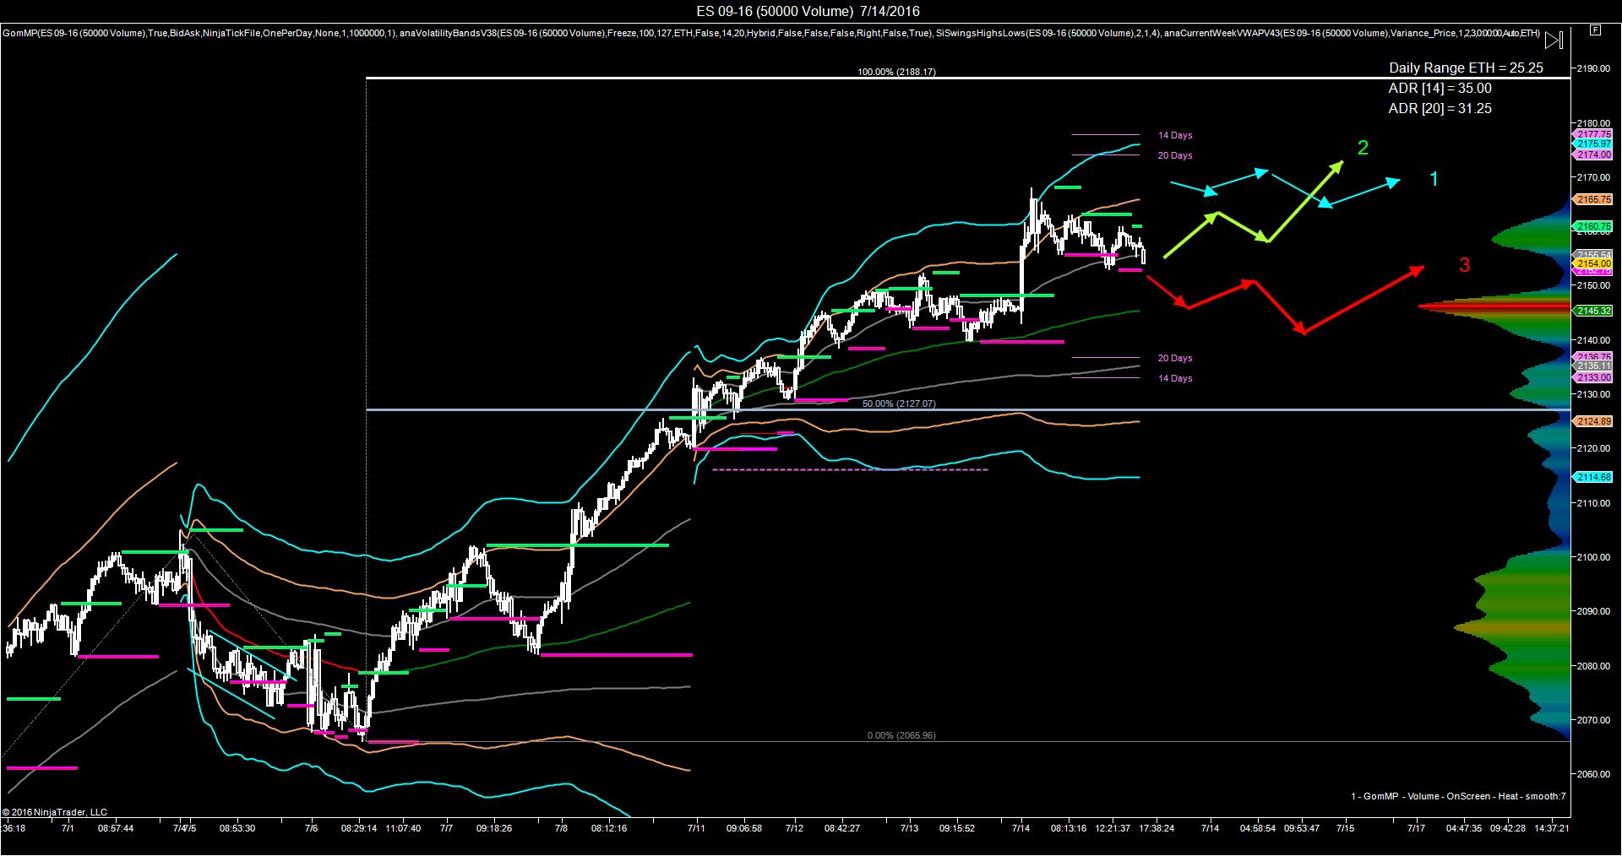Click the 7/7 date on the time axis
The height and width of the screenshot is (856, 1622).
pos(446,828)
